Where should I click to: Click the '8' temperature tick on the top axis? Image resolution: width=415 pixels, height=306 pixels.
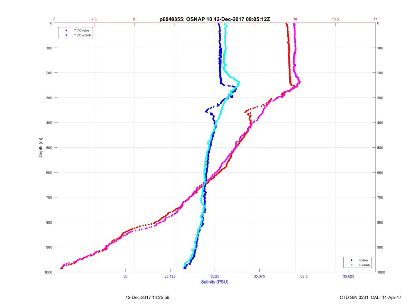click(x=135, y=19)
